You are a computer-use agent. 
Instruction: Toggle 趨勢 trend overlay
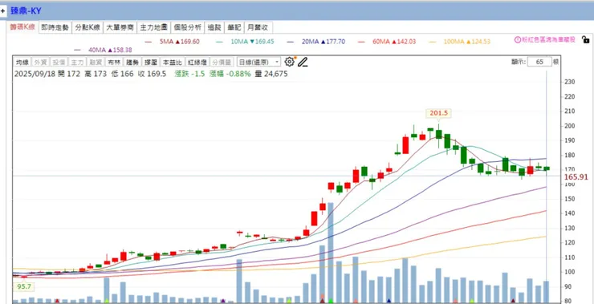[x=132, y=62]
